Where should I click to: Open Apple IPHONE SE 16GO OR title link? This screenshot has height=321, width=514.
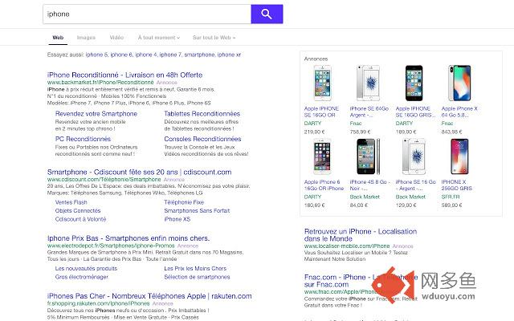tap(321, 112)
